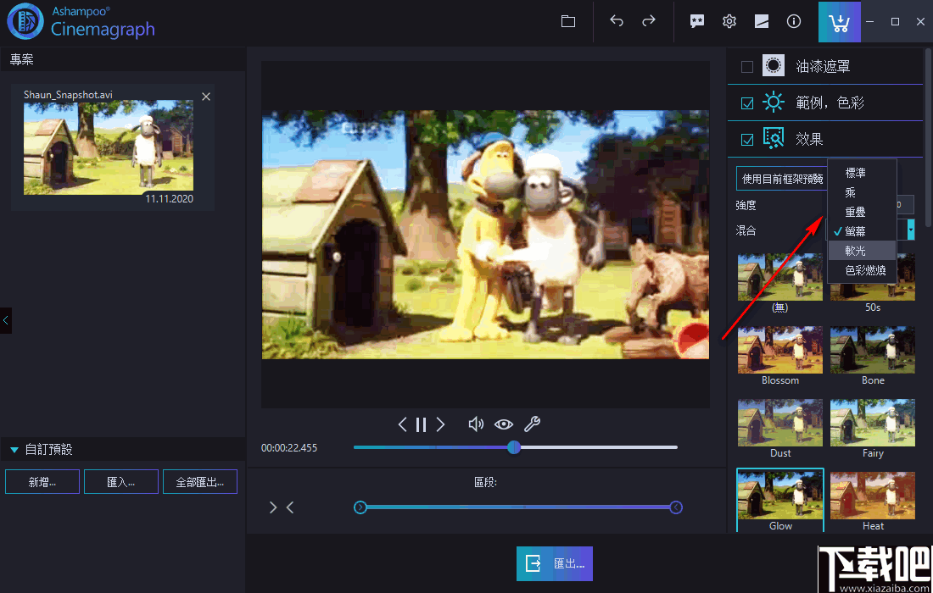The height and width of the screenshot is (593, 933).
Task: Expand the left panel side arrow
Action: click(5, 320)
